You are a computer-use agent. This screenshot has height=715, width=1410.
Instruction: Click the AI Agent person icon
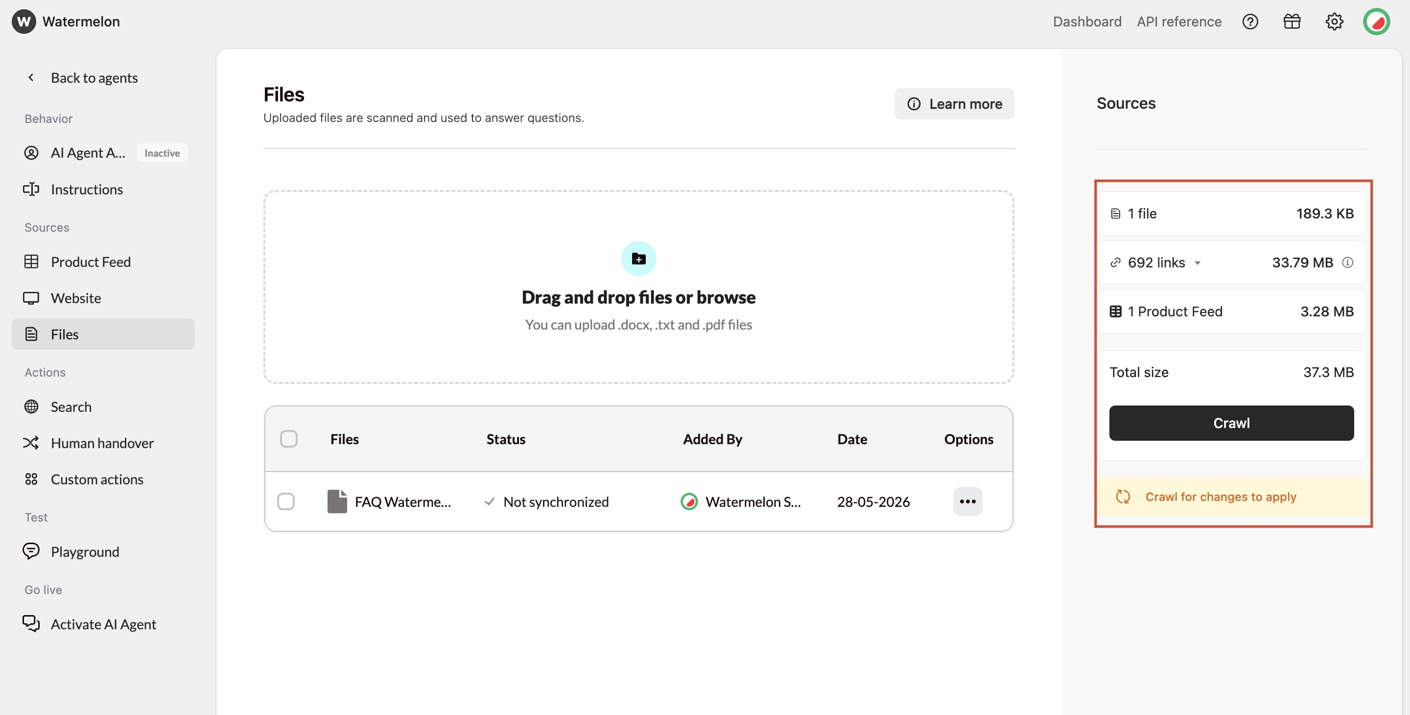[x=31, y=153]
